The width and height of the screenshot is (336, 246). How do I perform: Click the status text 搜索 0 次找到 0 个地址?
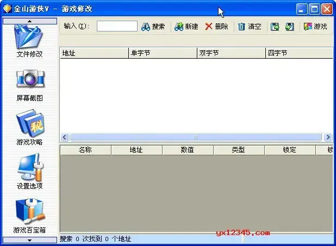[95, 239]
